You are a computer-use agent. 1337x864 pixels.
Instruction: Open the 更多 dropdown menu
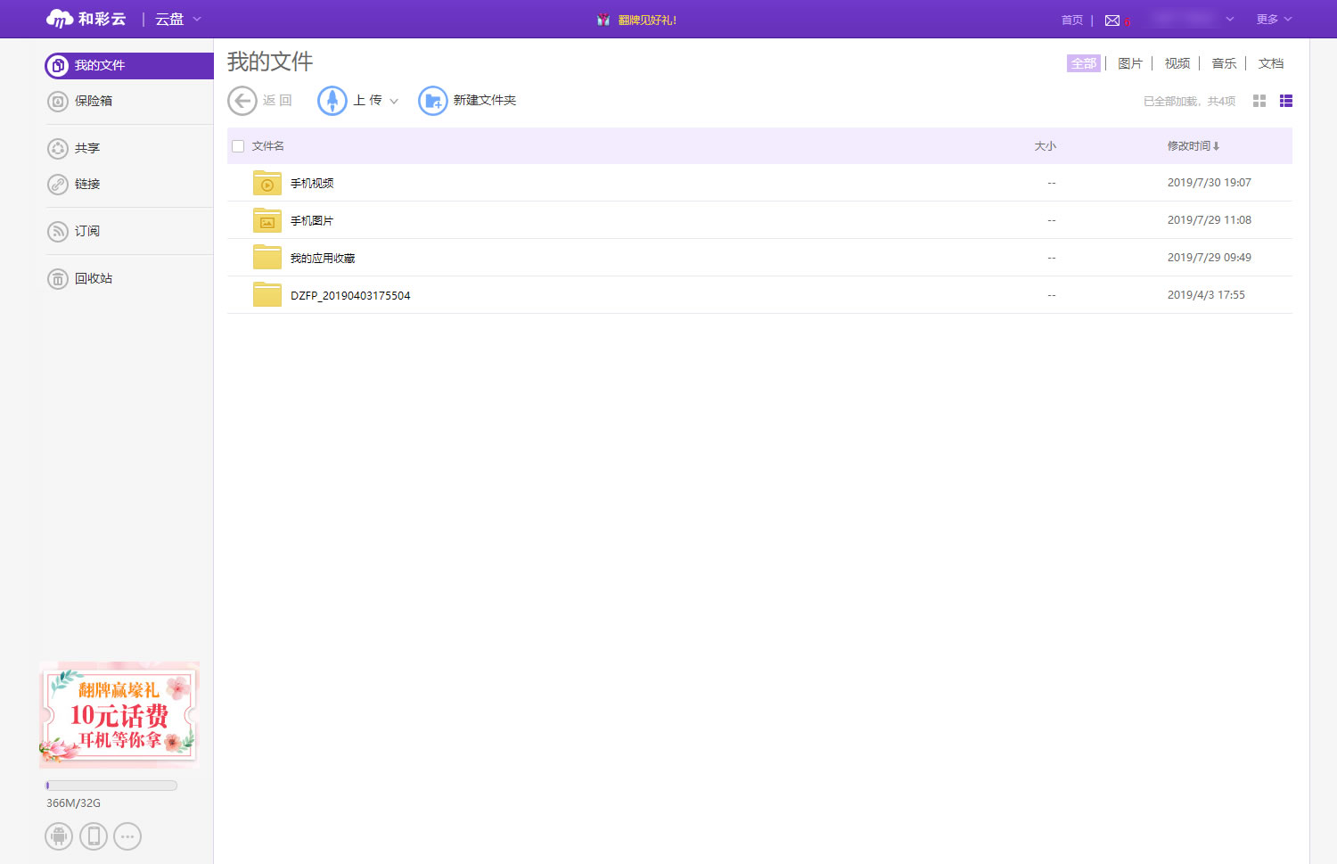coord(1273,20)
